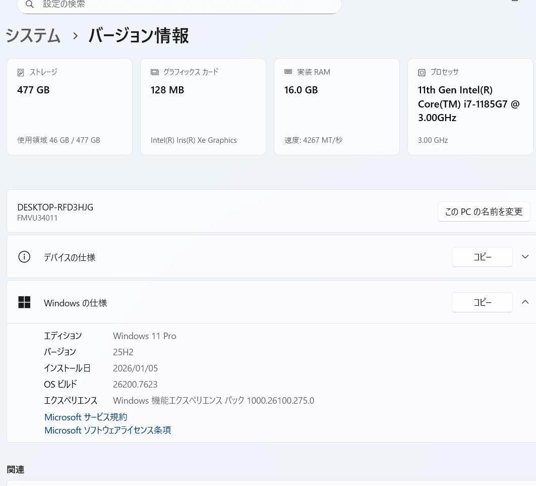Collapse the Windows の仕様 section
This screenshot has height=486, width=536.
click(525, 302)
